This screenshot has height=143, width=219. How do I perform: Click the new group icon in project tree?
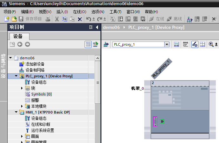12,44
